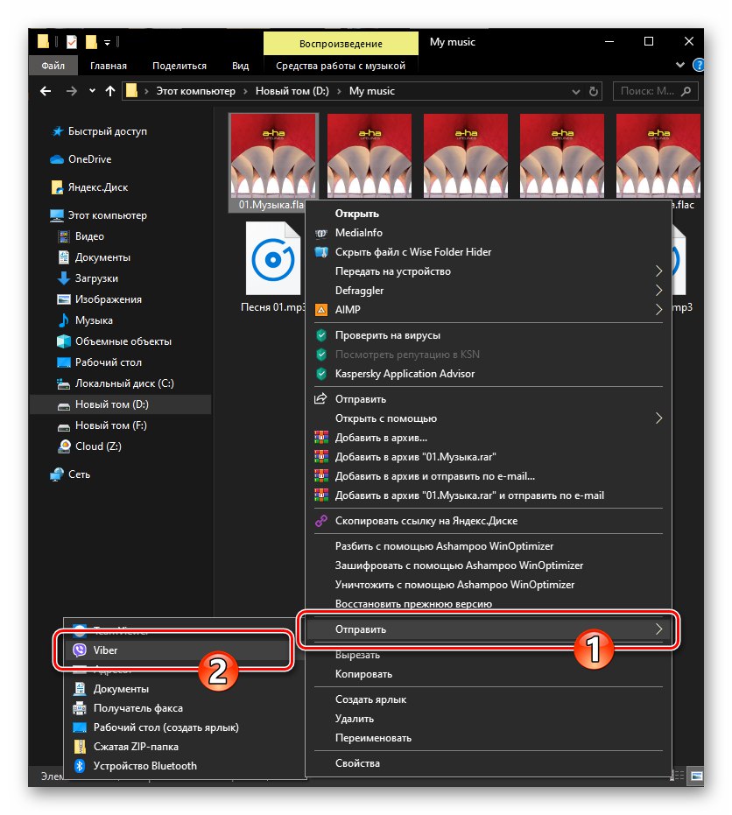
Task: Click the share icon beside upper Отправить
Action: coord(320,398)
